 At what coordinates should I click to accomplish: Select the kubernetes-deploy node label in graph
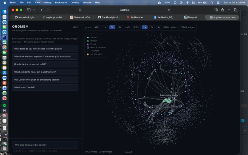(169, 95)
